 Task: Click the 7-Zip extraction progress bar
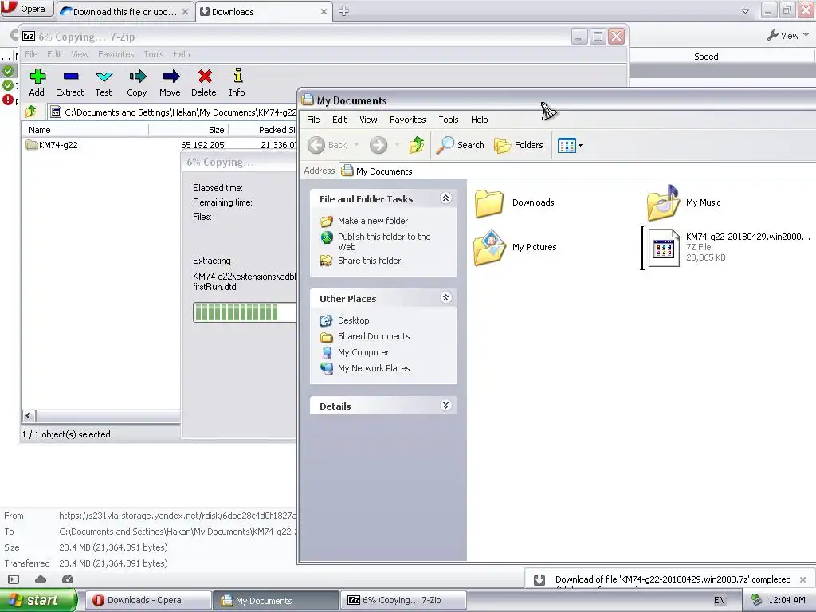coord(245,312)
